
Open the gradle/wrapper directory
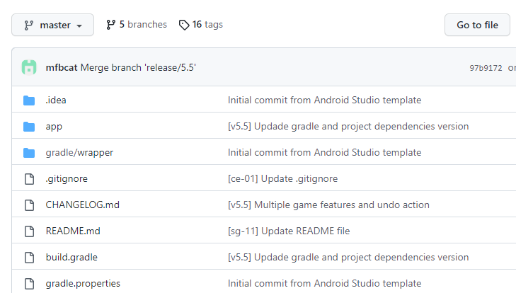pyautogui.click(x=79, y=153)
